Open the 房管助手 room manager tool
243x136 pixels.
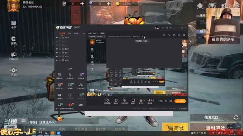[x=70, y=76]
